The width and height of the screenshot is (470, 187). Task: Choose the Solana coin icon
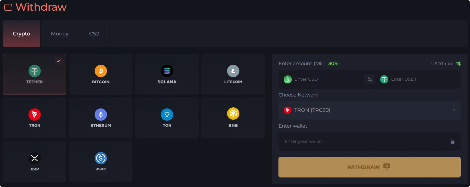click(x=167, y=71)
